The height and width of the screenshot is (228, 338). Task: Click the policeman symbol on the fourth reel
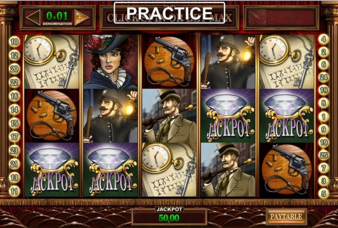point(228,62)
